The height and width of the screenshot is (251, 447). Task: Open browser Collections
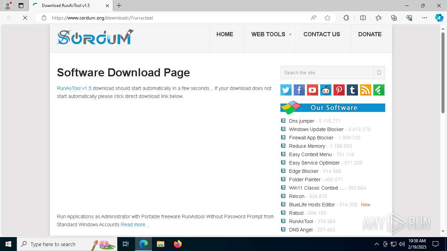pos(394,18)
